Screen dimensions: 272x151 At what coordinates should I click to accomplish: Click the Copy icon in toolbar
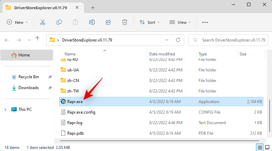pyautogui.click(x=59, y=22)
